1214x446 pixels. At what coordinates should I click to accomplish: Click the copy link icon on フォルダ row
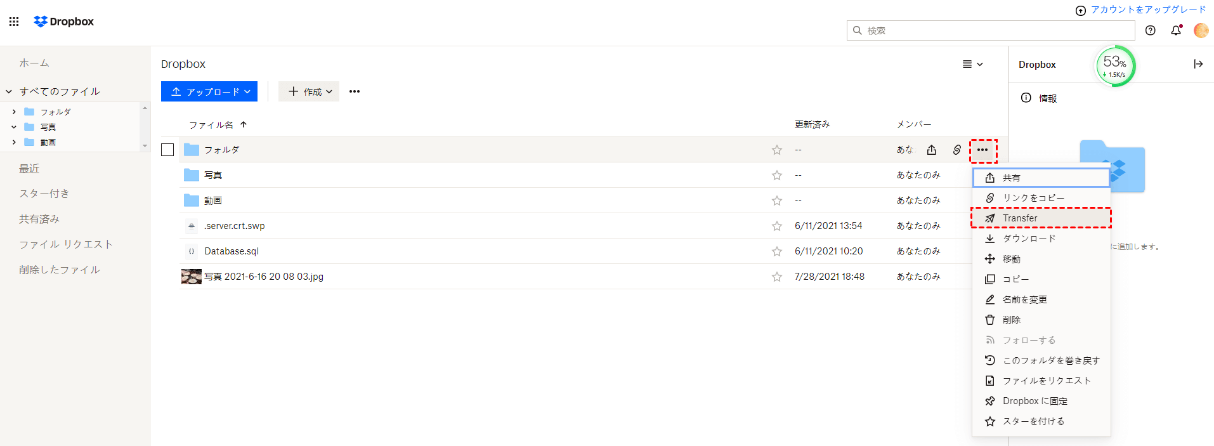click(x=956, y=150)
